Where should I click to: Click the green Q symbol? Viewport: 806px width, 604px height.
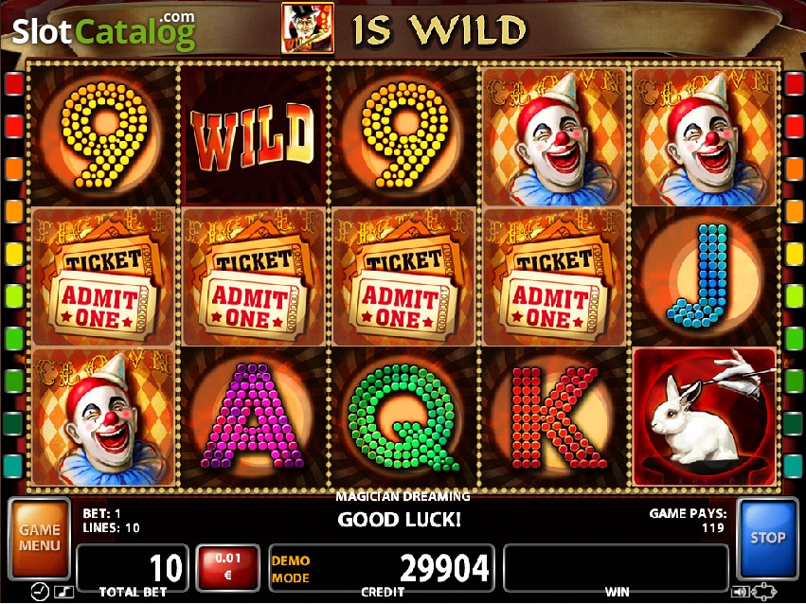coord(403,417)
